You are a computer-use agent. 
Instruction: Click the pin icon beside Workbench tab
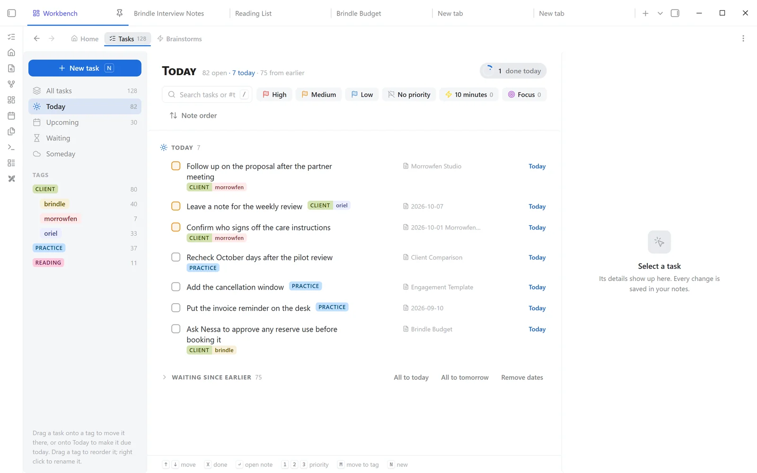(119, 13)
